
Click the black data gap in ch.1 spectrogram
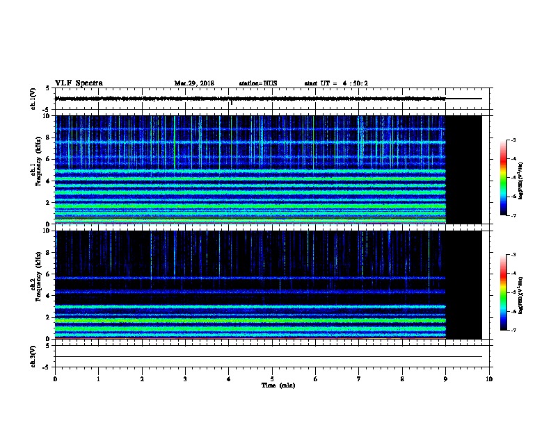(x=464, y=169)
